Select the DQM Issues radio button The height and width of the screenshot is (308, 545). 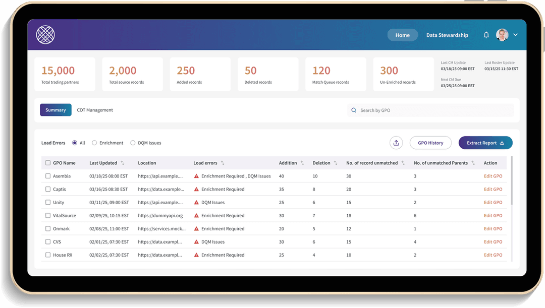(133, 143)
